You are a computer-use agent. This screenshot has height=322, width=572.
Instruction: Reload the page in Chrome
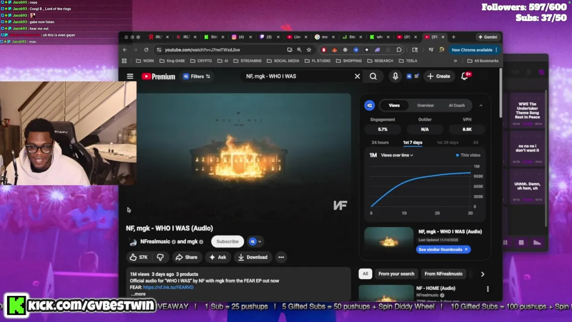pyautogui.click(x=146, y=50)
